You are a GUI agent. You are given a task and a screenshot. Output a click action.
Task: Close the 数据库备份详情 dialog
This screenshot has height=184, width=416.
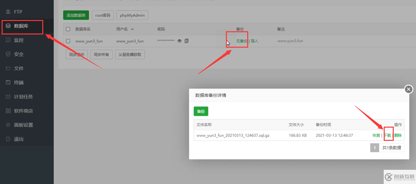[409, 89]
